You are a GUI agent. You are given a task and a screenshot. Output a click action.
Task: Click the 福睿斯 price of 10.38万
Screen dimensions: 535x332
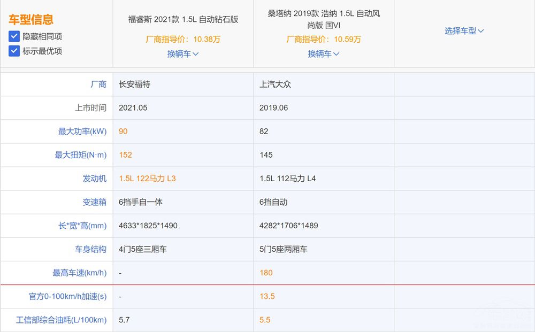183,39
